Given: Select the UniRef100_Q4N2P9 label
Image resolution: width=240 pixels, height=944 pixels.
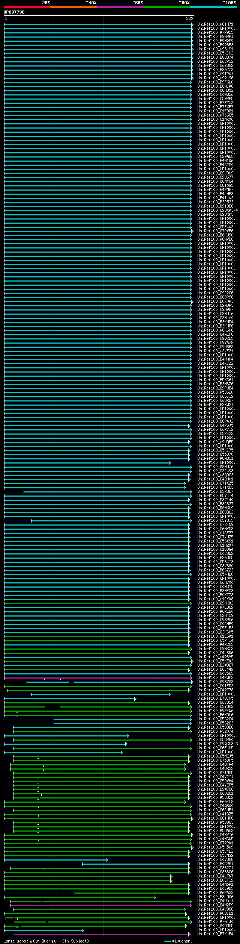Looking at the screenshot, I should pos(215,905).
